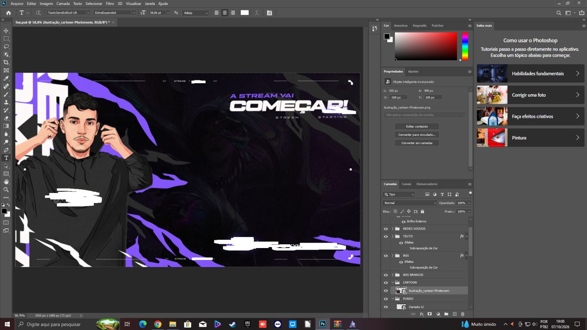Screen dimensions: 587x330
Task: Hide the REDES SOCIAIS group
Action: click(386, 229)
